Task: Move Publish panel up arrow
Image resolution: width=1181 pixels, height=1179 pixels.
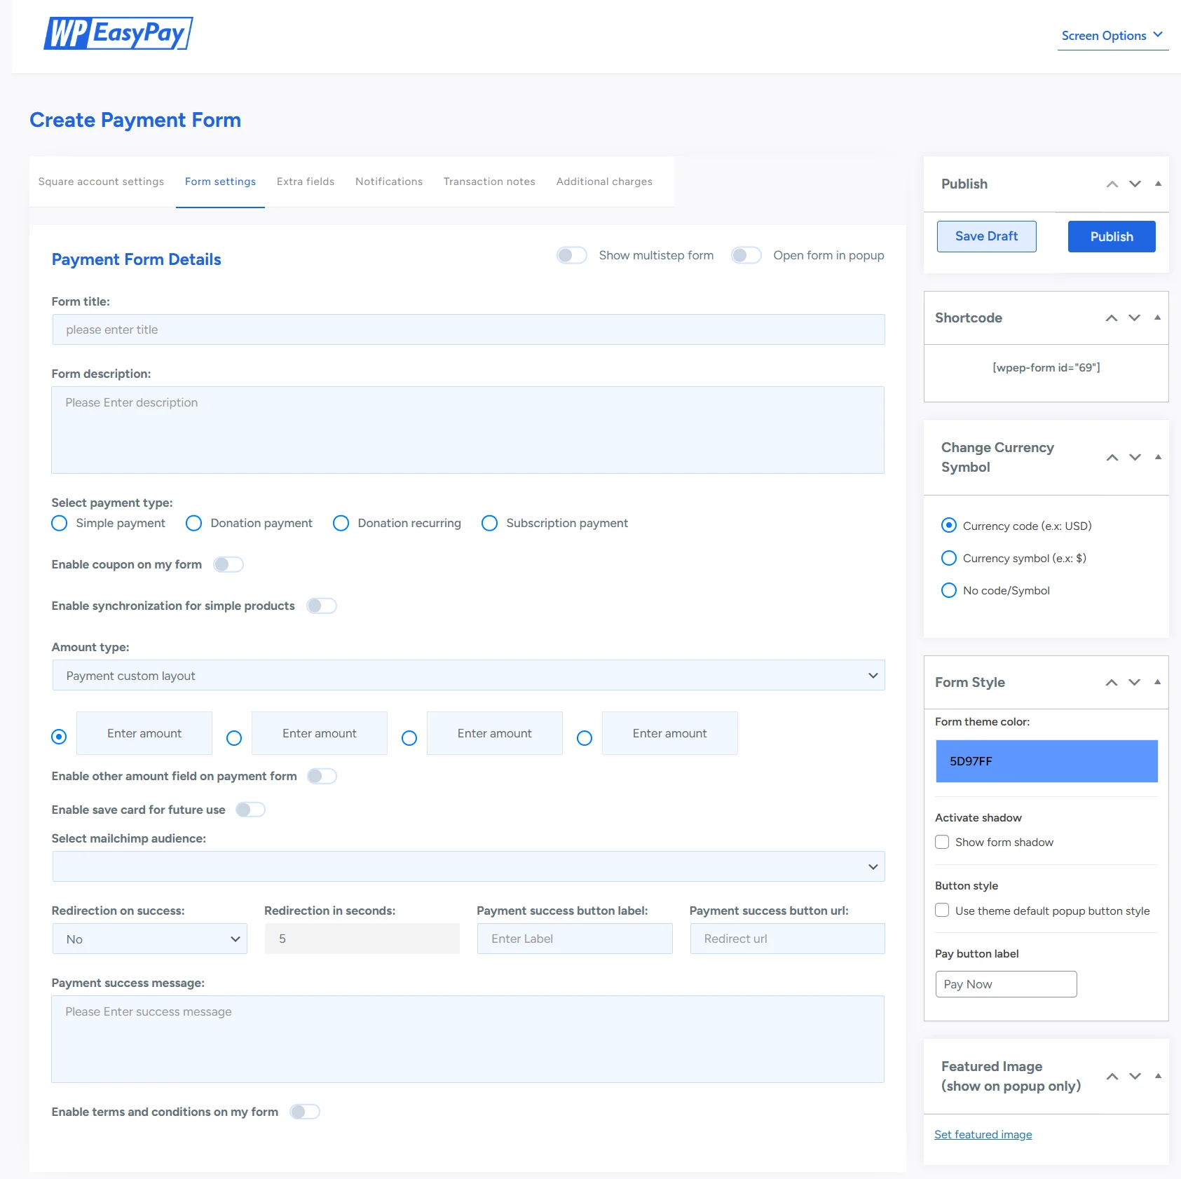Action: tap(1112, 184)
